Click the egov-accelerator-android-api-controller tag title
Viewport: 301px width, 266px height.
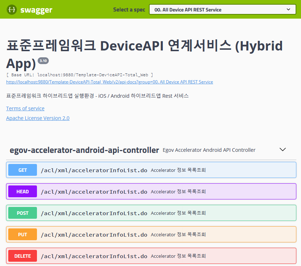click(x=84, y=150)
